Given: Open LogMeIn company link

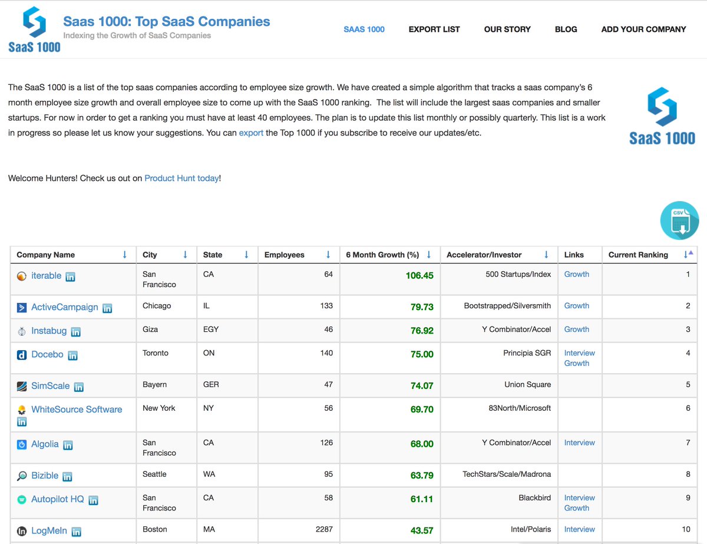Looking at the screenshot, I should (x=49, y=530).
